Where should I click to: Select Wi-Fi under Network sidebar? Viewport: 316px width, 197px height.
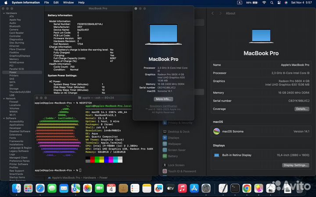[x=12, y=115]
